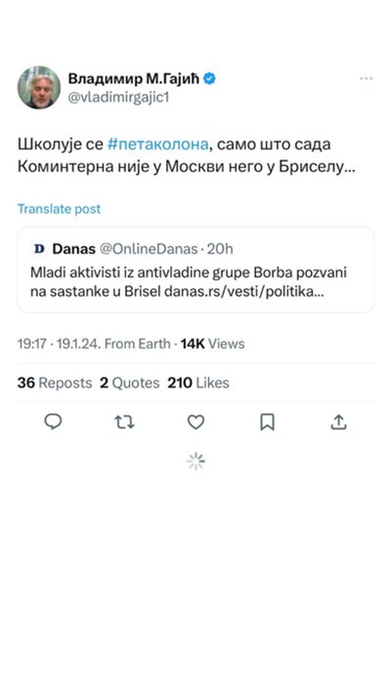Click the 19:17 post timestamp

tap(31, 344)
